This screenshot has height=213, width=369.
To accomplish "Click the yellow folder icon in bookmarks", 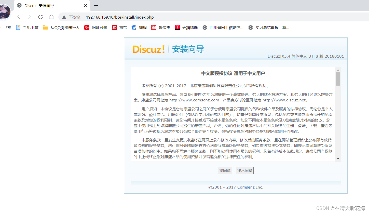I will [46, 28].
